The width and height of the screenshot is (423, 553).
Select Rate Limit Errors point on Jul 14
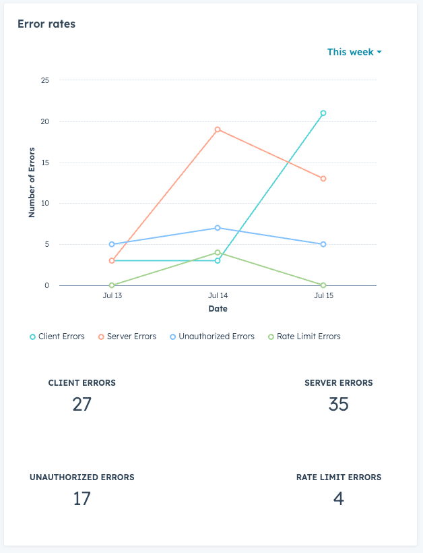point(218,253)
